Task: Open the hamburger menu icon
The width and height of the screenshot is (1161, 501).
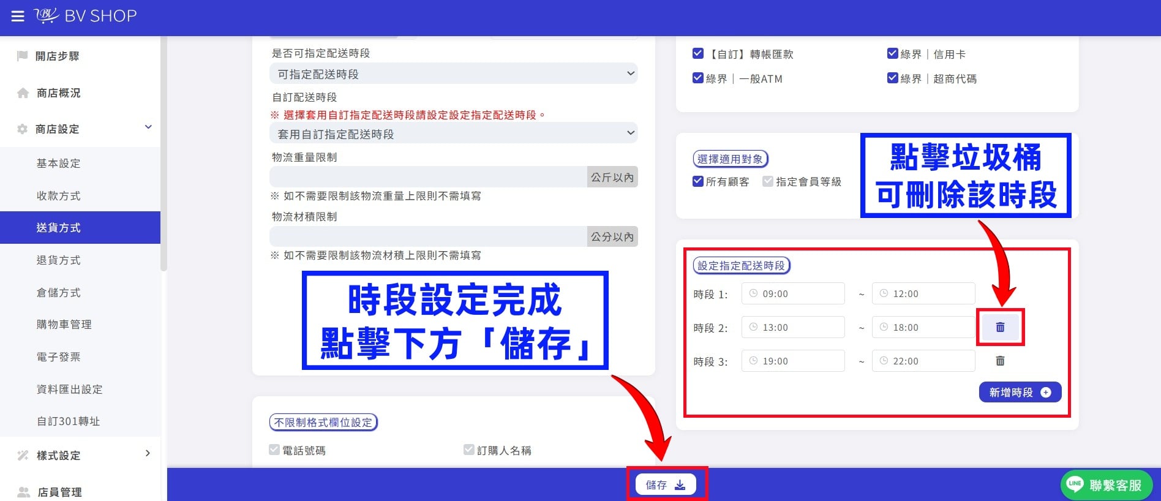Action: pos(18,16)
